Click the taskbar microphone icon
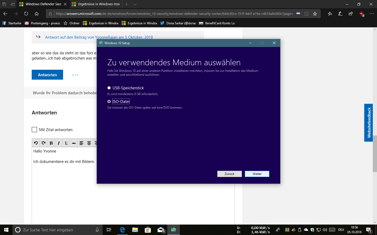This screenshot has height=235, width=377. tap(97, 230)
